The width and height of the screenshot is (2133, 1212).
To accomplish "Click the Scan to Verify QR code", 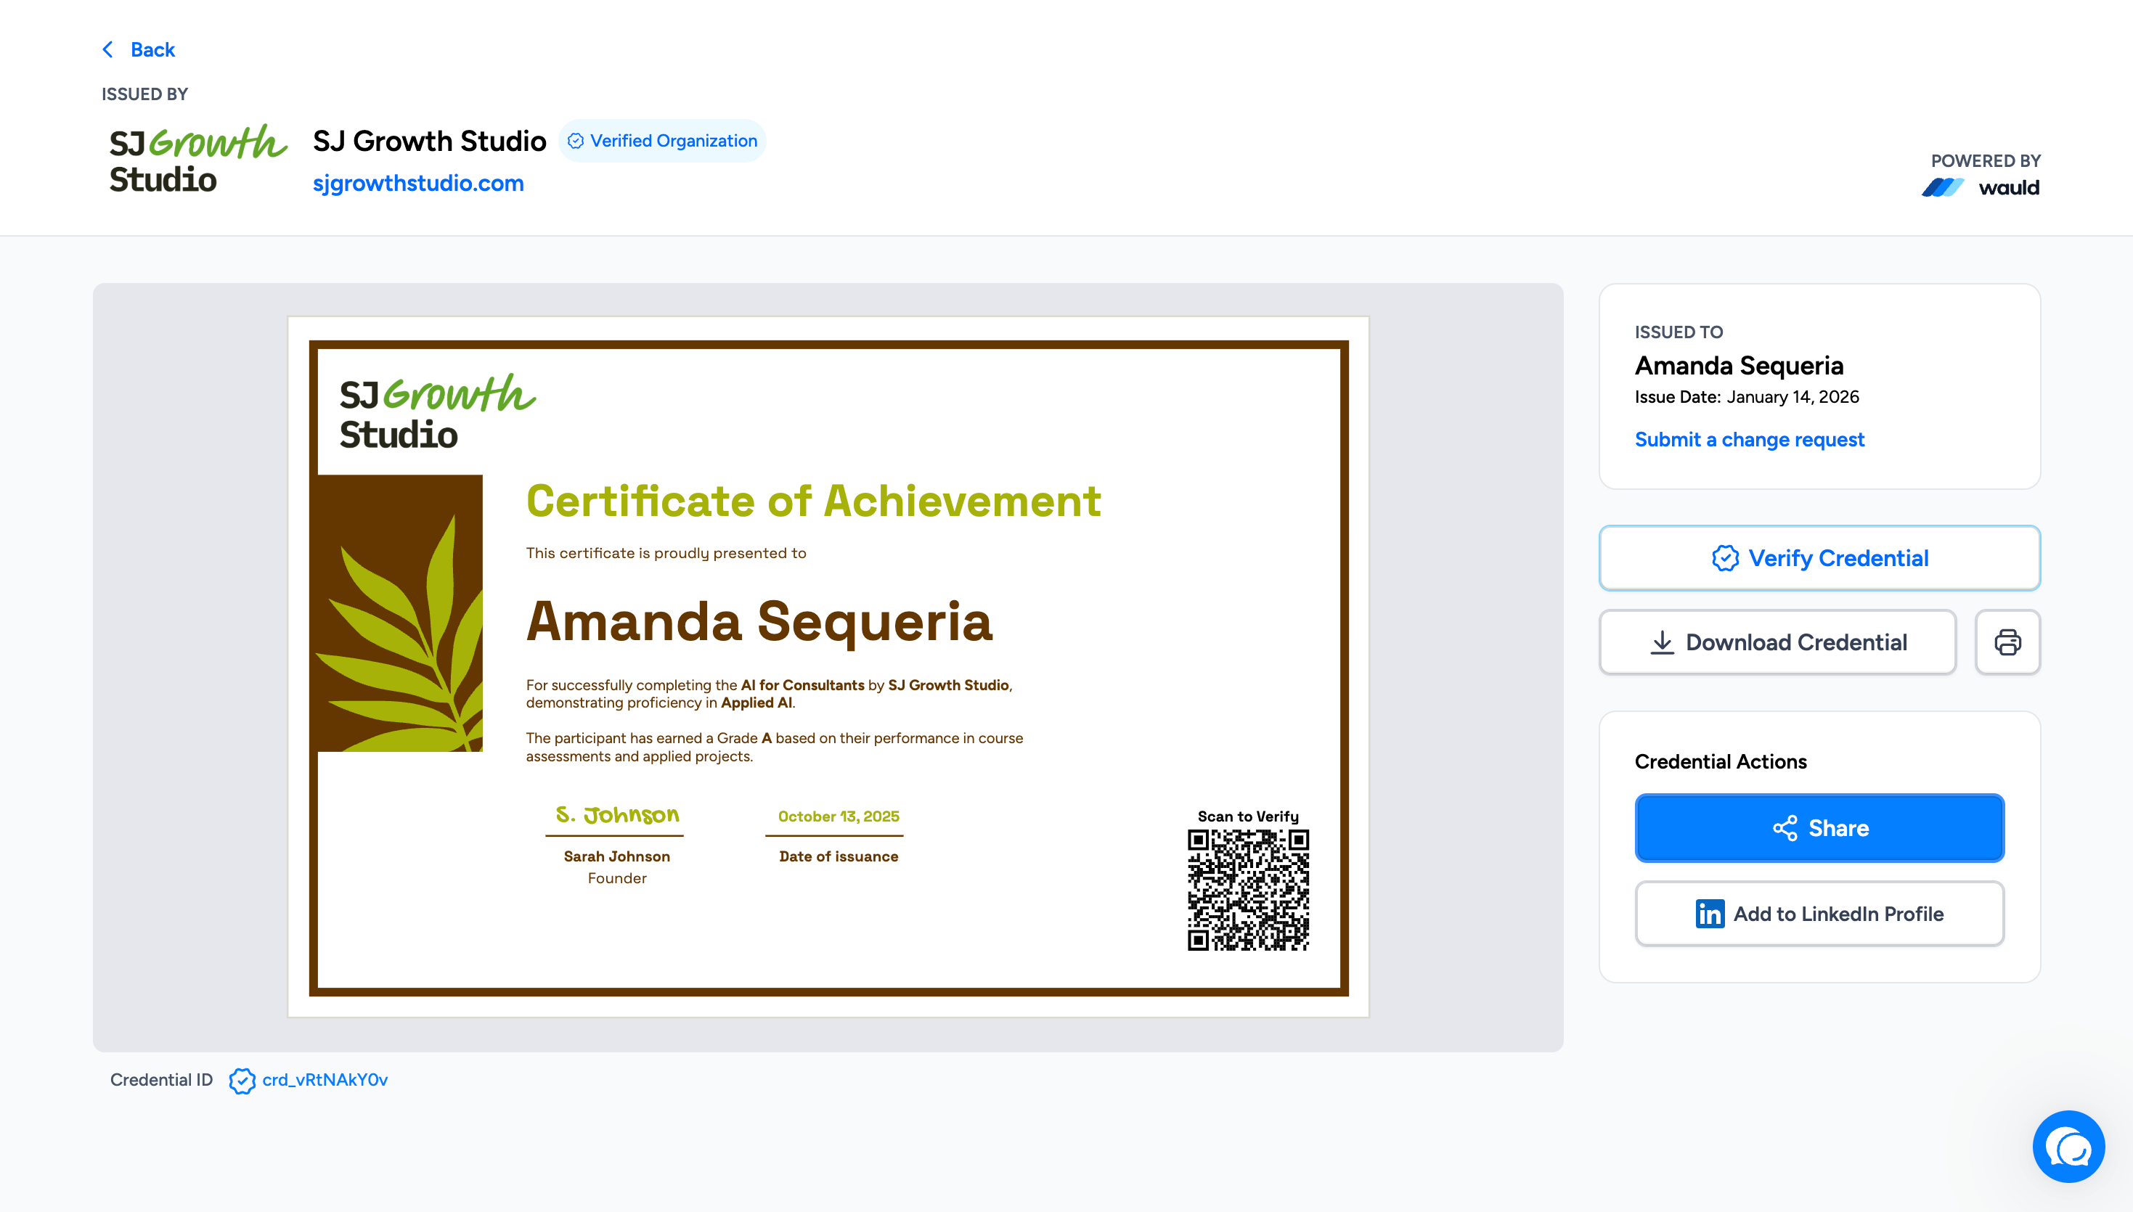I will [x=1248, y=889].
